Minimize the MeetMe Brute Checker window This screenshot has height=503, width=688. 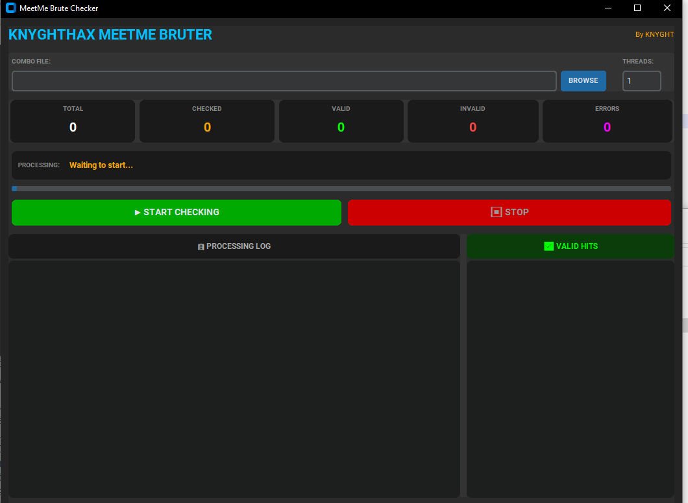coord(608,8)
